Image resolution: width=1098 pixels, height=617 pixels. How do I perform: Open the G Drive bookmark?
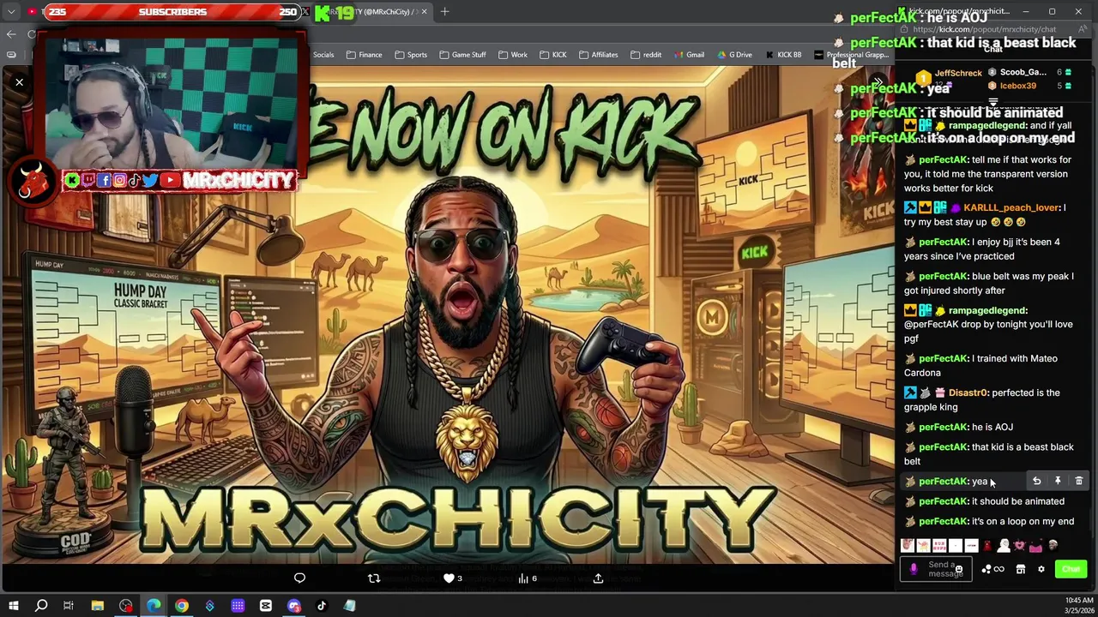point(734,55)
